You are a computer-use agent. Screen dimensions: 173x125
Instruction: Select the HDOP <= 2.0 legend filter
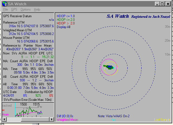pos(66,20)
